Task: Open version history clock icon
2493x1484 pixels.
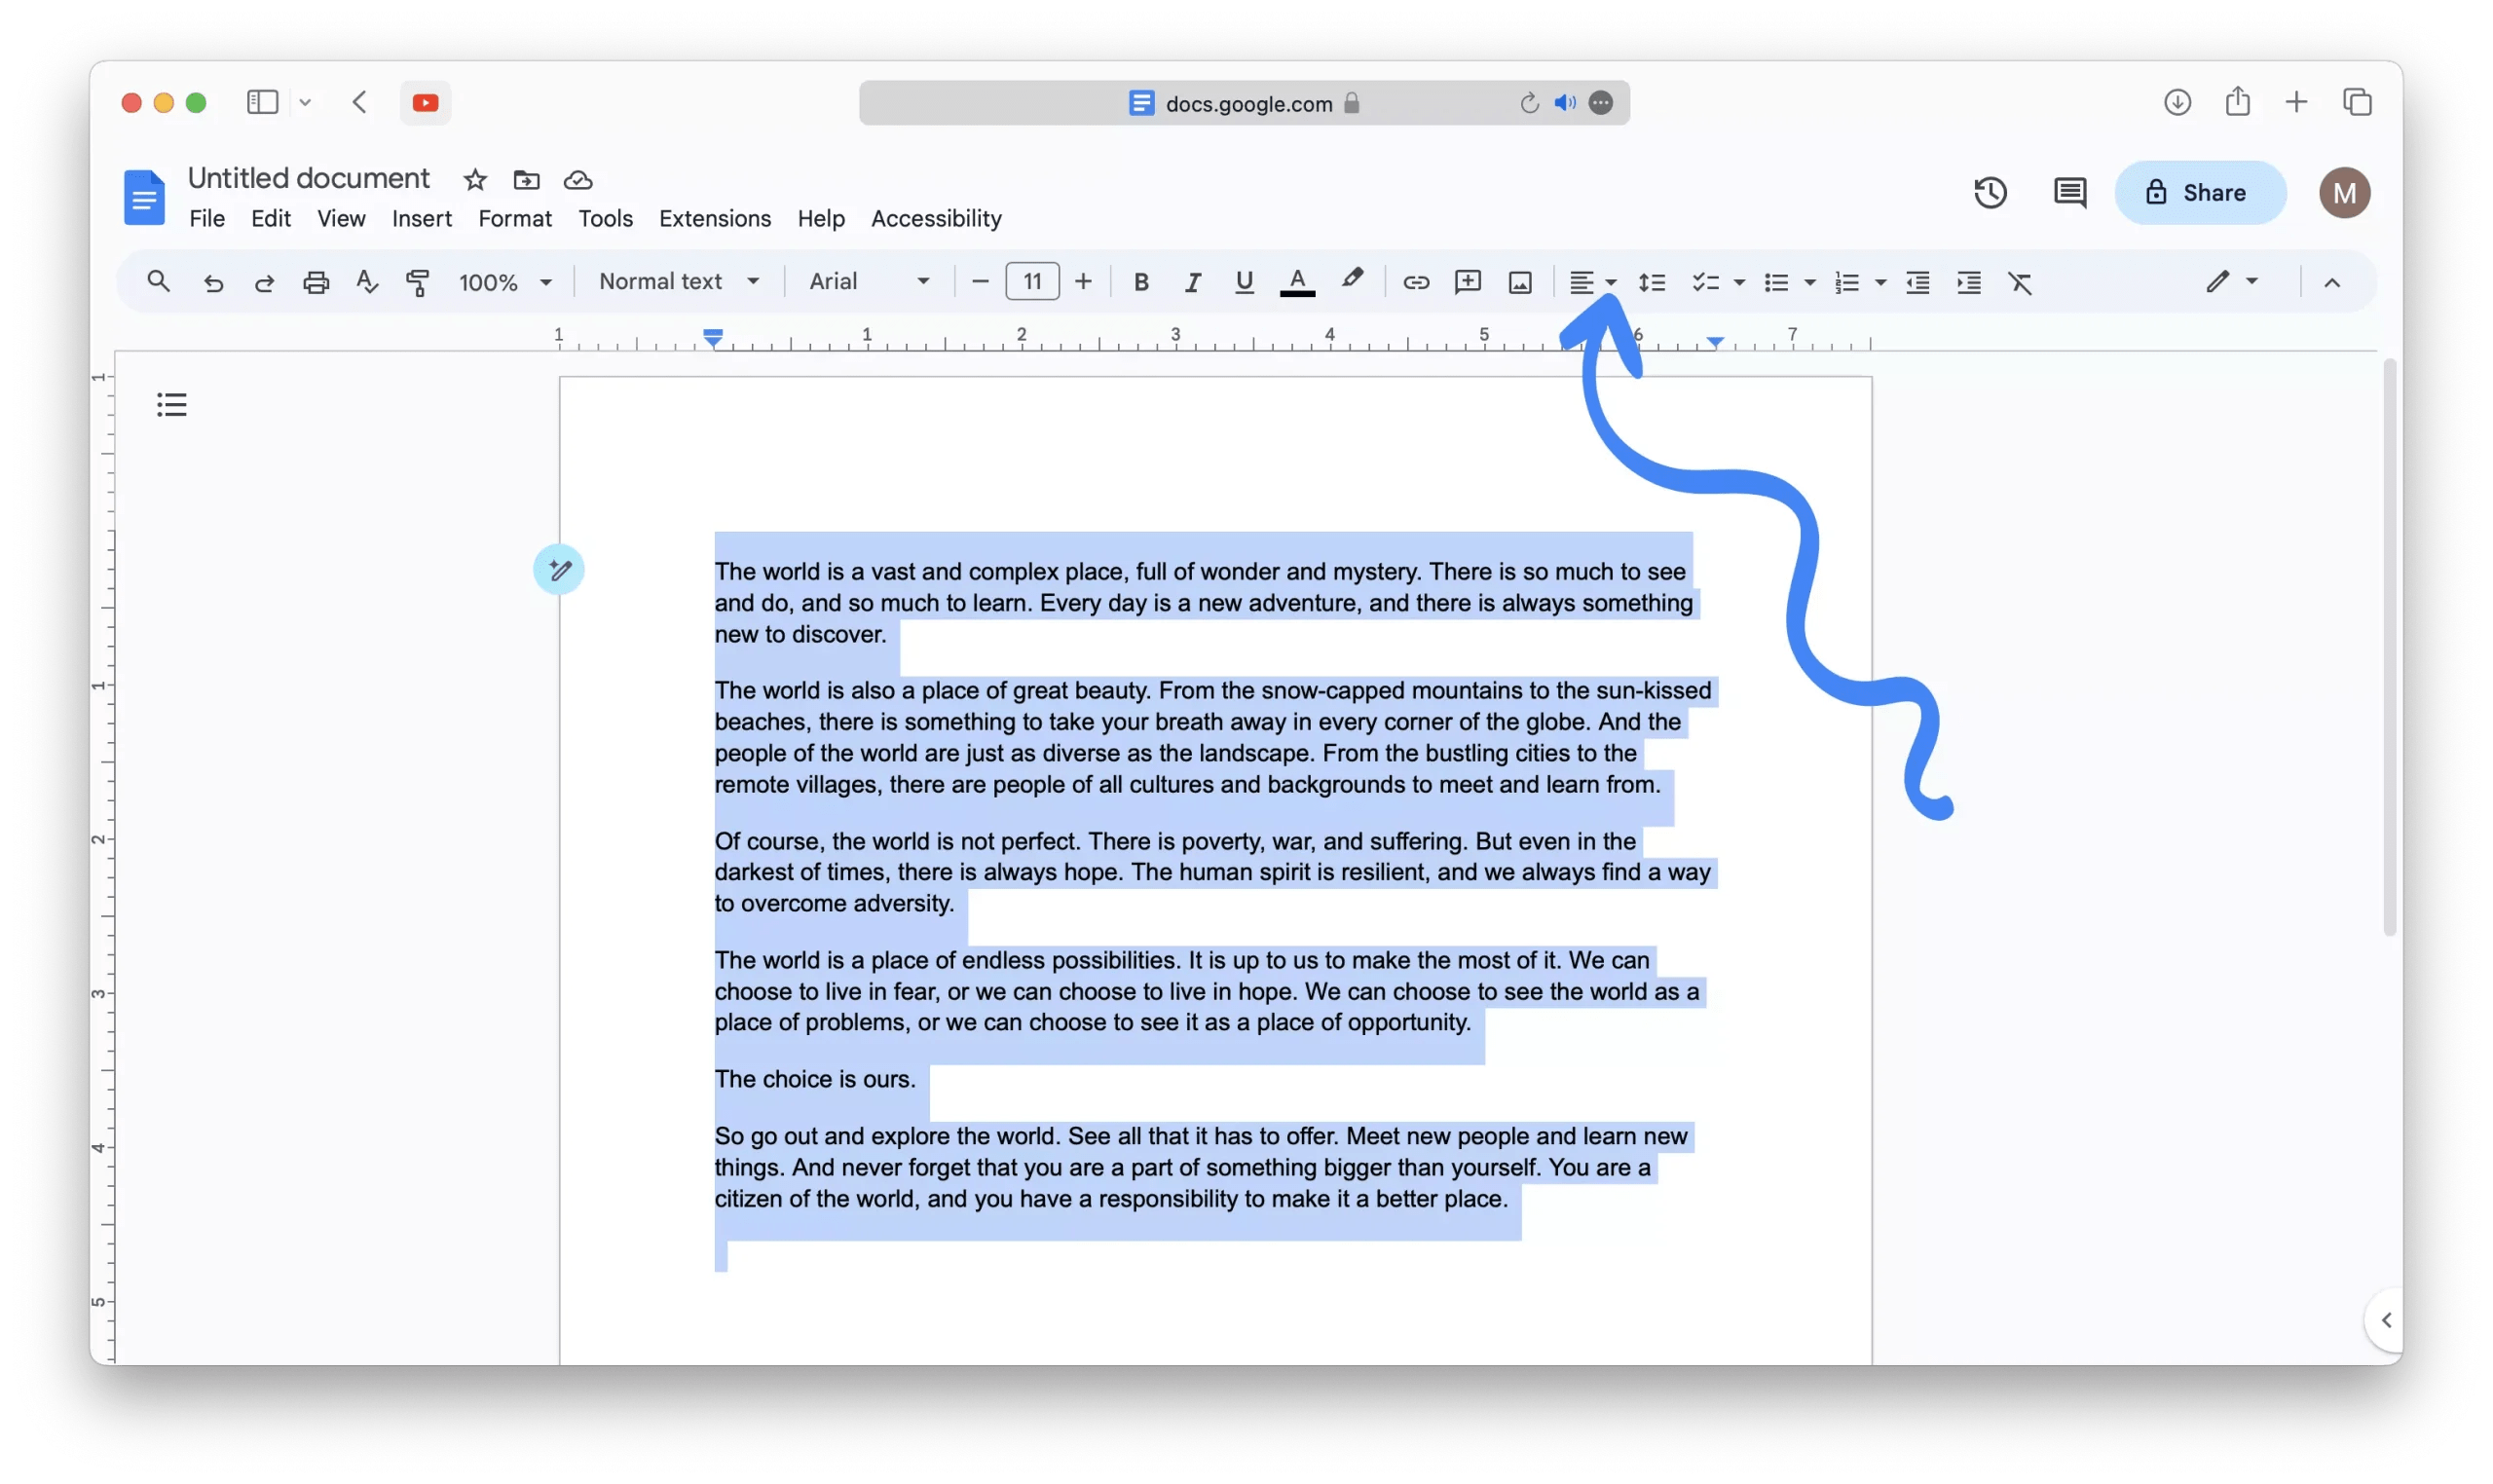Action: (x=1990, y=192)
